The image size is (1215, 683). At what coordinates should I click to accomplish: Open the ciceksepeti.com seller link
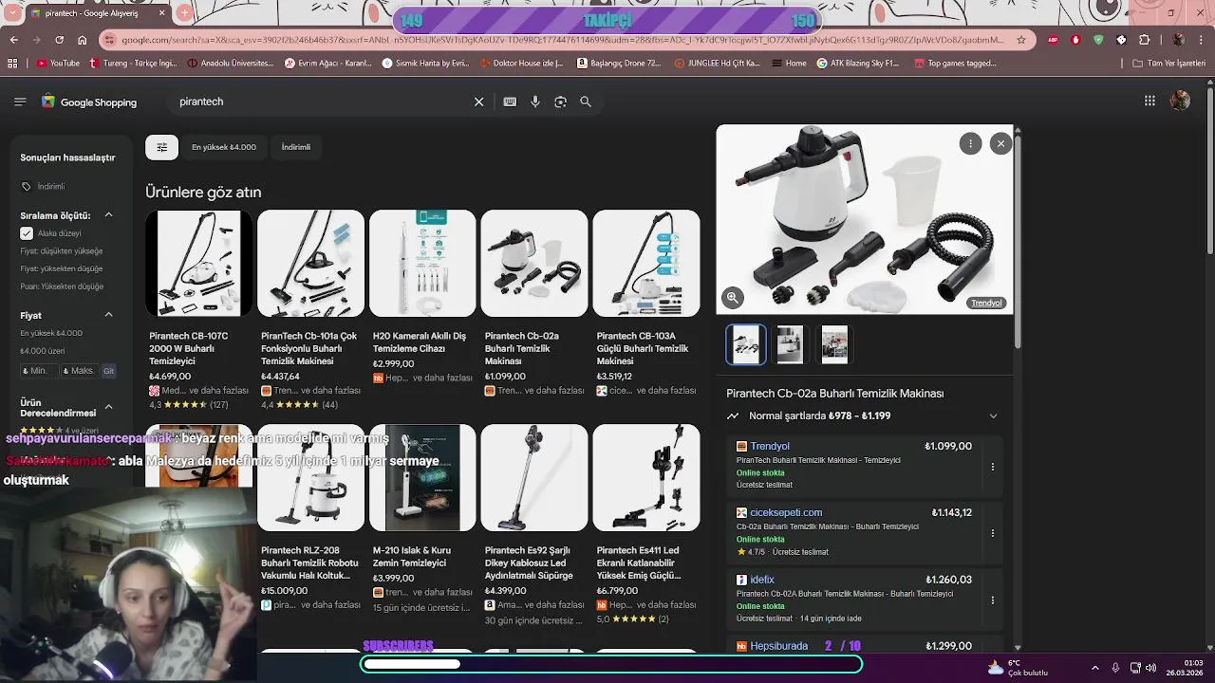pos(786,512)
